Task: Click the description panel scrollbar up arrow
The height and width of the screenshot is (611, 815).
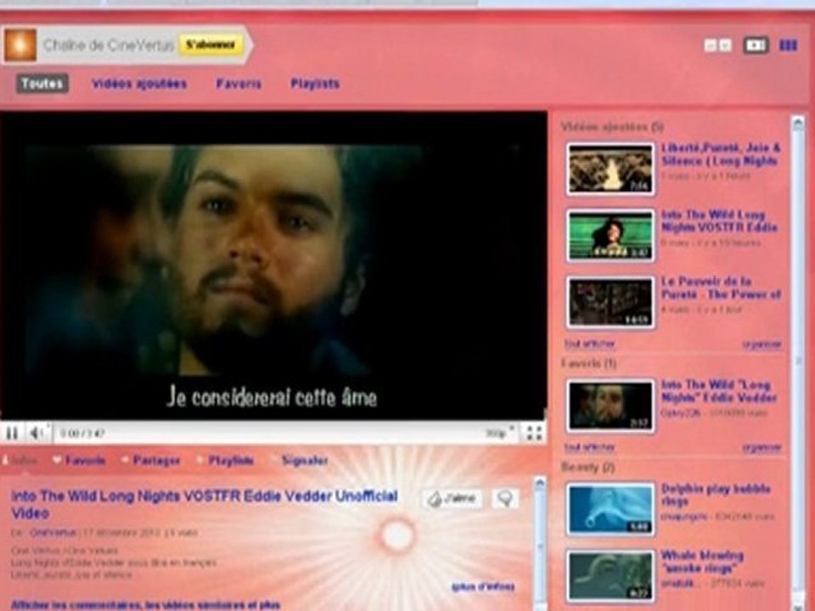Action: coord(540,484)
